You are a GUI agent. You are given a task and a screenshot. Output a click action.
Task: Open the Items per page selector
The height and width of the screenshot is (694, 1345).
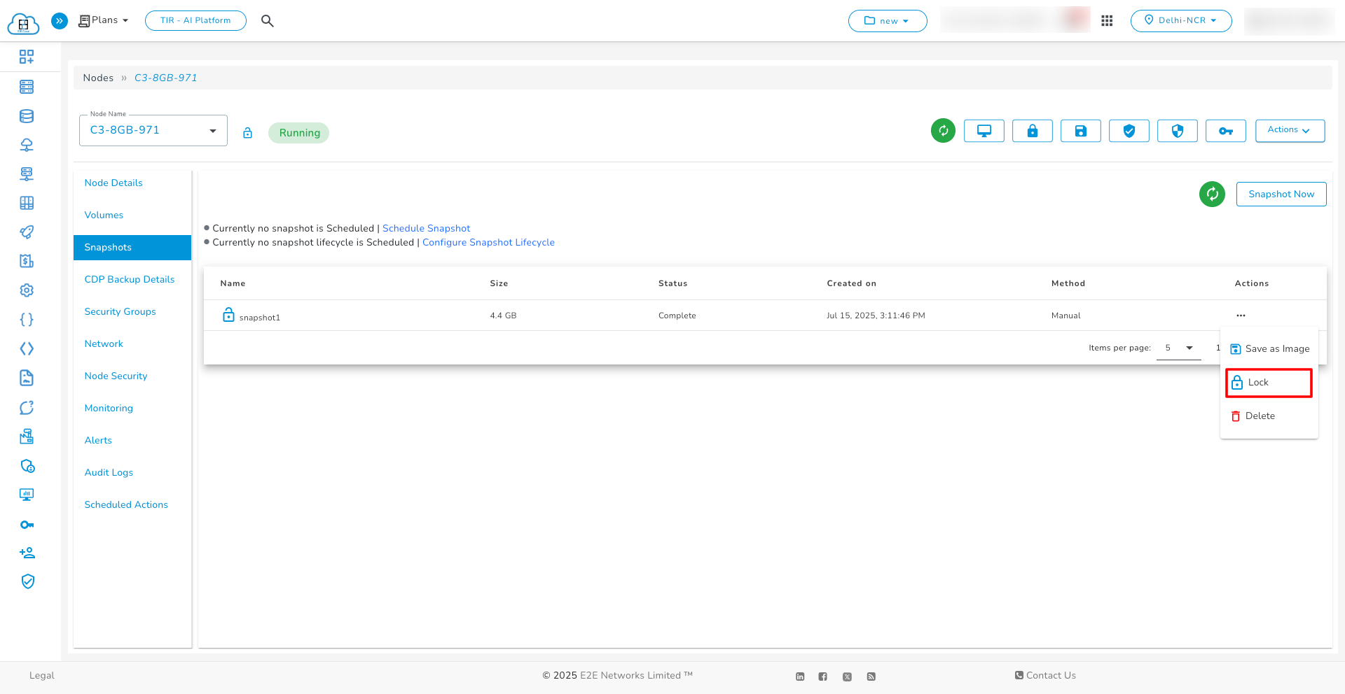(1178, 348)
